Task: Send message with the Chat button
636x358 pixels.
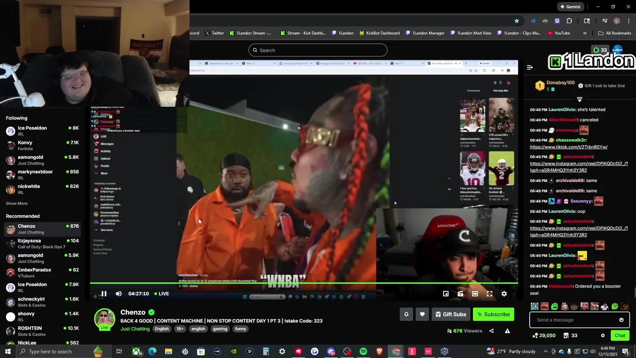Action: coord(620,336)
